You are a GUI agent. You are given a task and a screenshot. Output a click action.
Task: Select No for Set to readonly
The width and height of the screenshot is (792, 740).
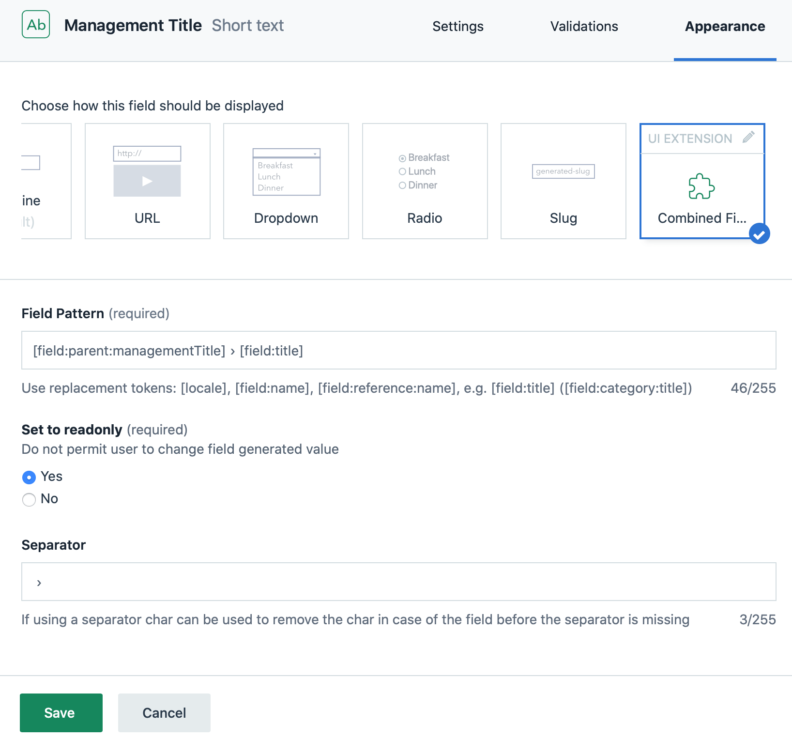coord(29,499)
